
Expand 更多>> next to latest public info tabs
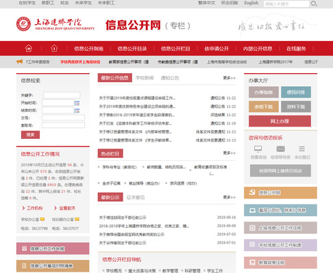(x=229, y=78)
